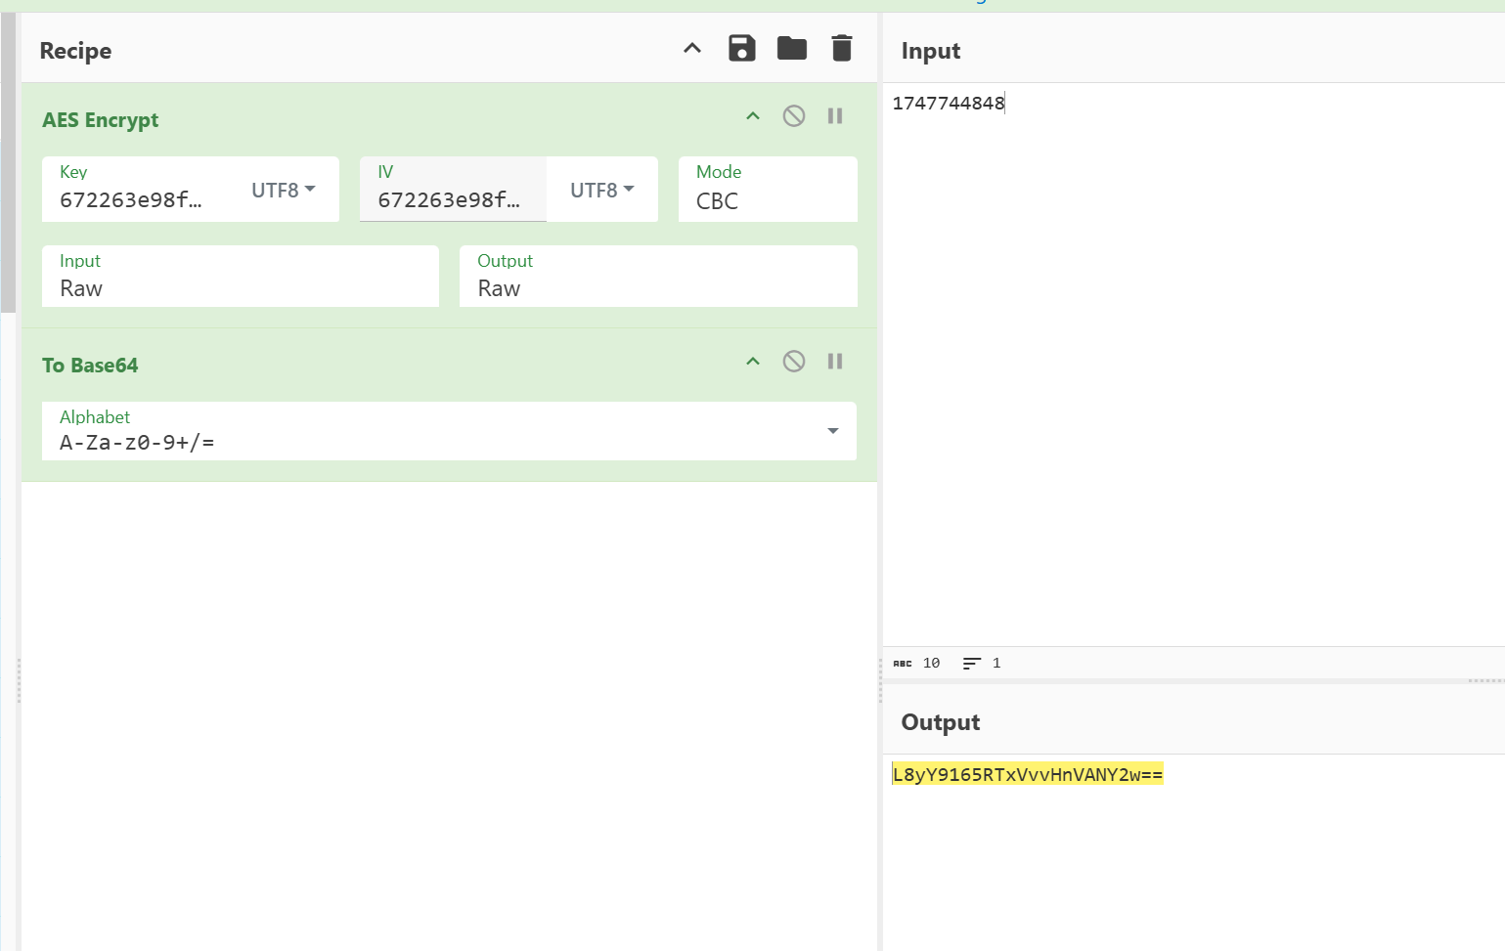The image size is (1505, 951).
Task: Collapse all operations using Recipe chevron
Action: pyautogui.click(x=692, y=48)
